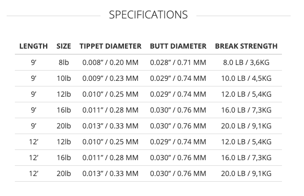This screenshot has width=304, height=196.
Task: Select the 10.0 LB / 4,5KG strength cell
Action: pyautogui.click(x=246, y=78)
